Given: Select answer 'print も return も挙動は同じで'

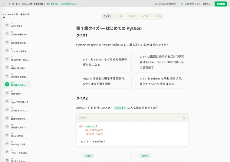Looking at the screenshot, I should [161, 81].
